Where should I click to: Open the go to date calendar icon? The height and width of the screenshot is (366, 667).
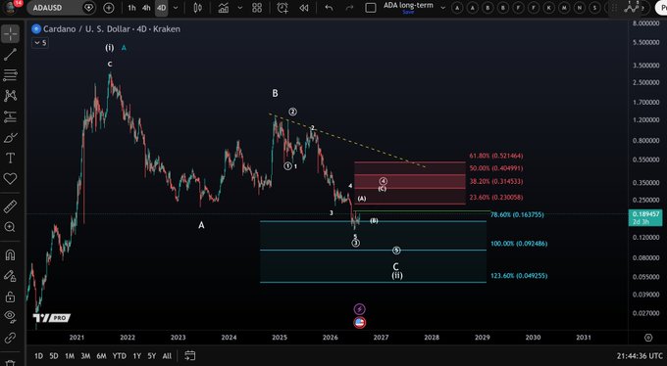(189, 356)
